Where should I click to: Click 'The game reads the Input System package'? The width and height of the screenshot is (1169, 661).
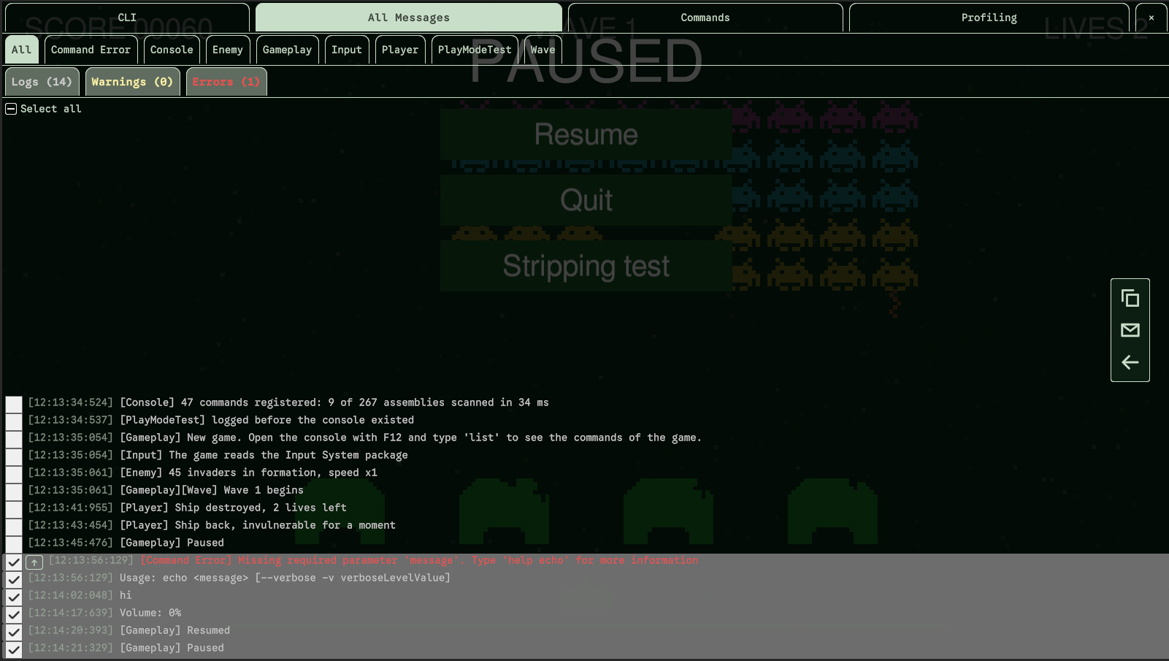pos(288,455)
